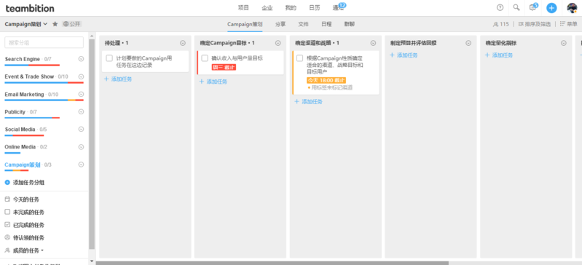Viewport: 582px width, 265px height.
Task: Go to 我的 in top navigation
Action: [x=291, y=8]
